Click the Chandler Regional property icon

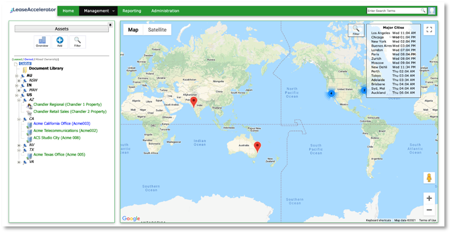pos(29,105)
